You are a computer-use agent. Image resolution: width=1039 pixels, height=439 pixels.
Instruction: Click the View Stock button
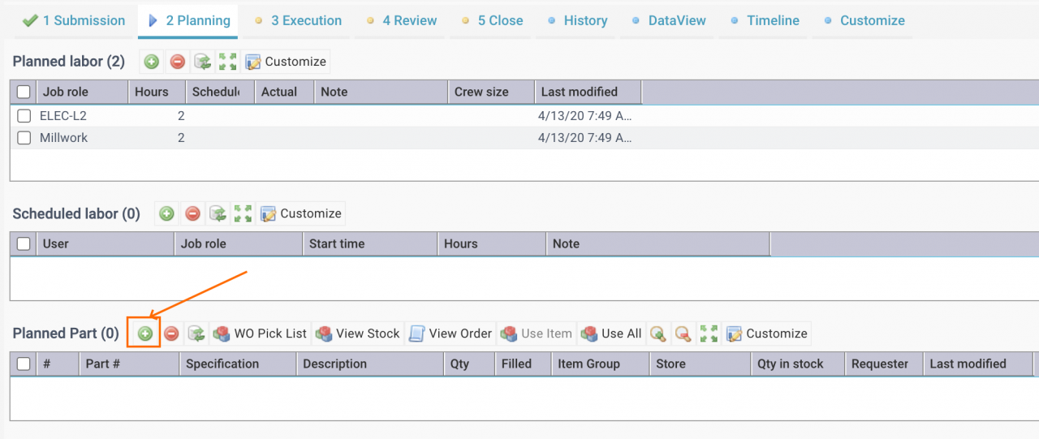click(359, 334)
